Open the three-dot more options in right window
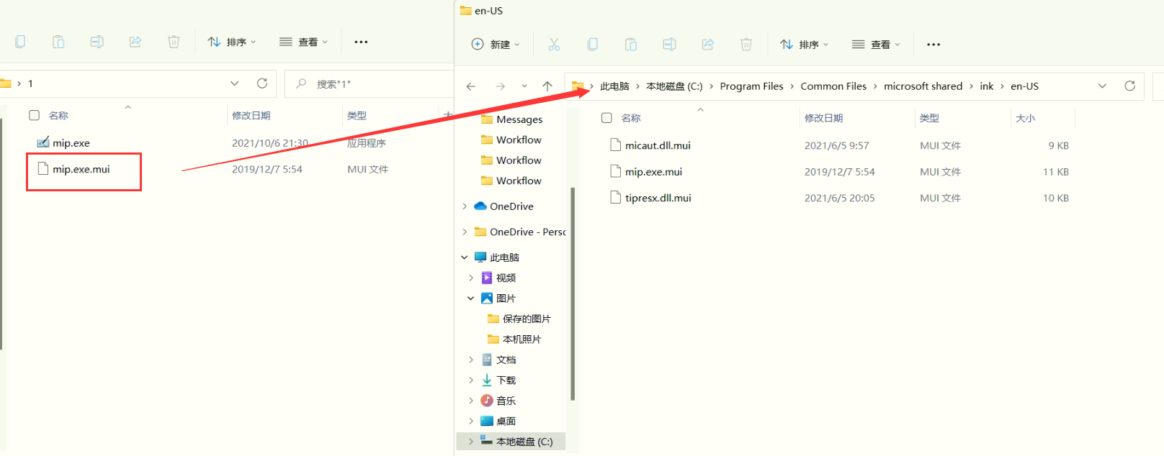 [934, 45]
